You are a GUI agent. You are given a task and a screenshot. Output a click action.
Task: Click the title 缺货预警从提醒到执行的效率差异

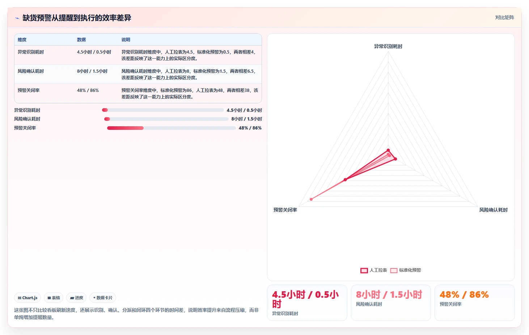pos(77,18)
